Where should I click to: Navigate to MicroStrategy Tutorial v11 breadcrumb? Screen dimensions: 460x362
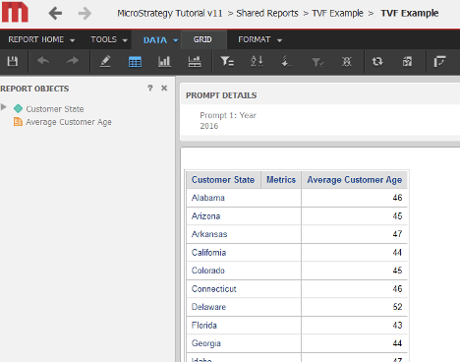point(170,13)
